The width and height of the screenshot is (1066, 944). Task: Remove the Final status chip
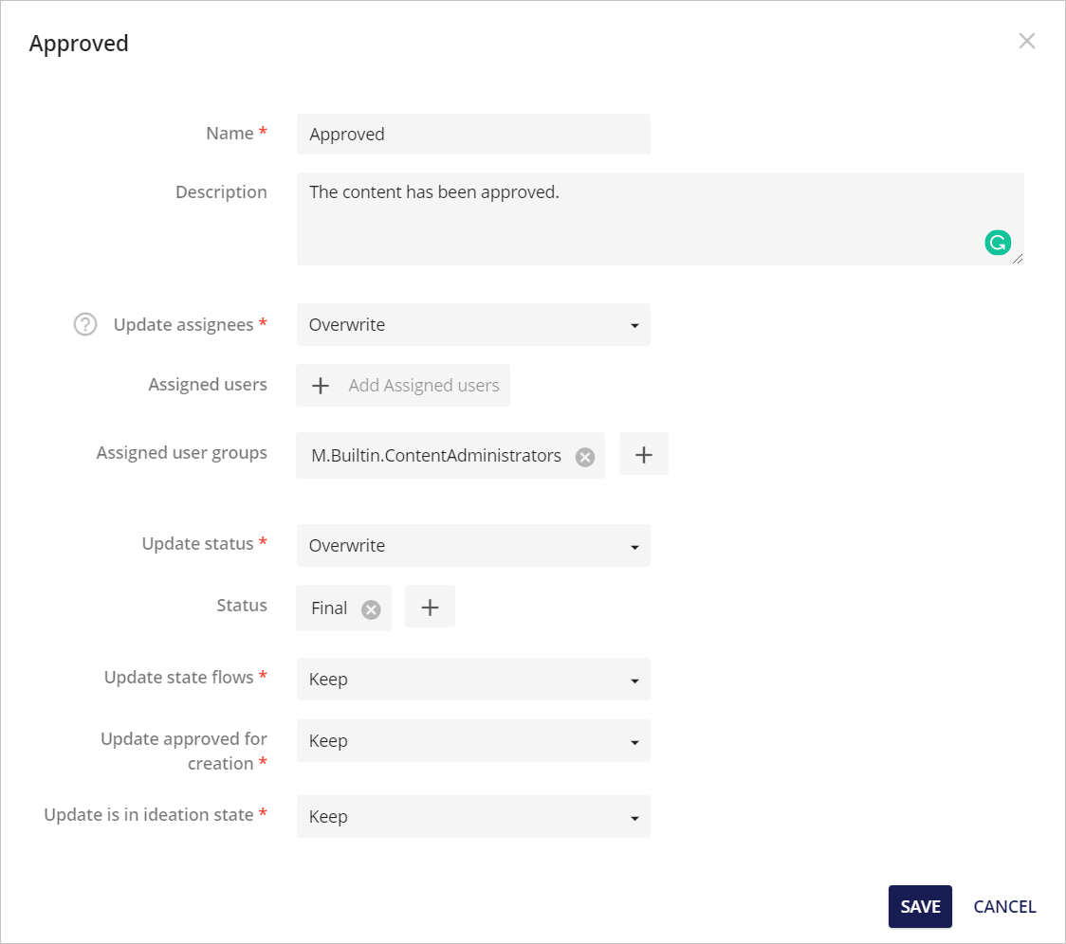click(371, 608)
